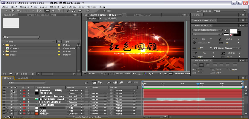This screenshot has width=249, height=119.
Task: Click the timeline current time indicator
Action: click(x=198, y=84)
